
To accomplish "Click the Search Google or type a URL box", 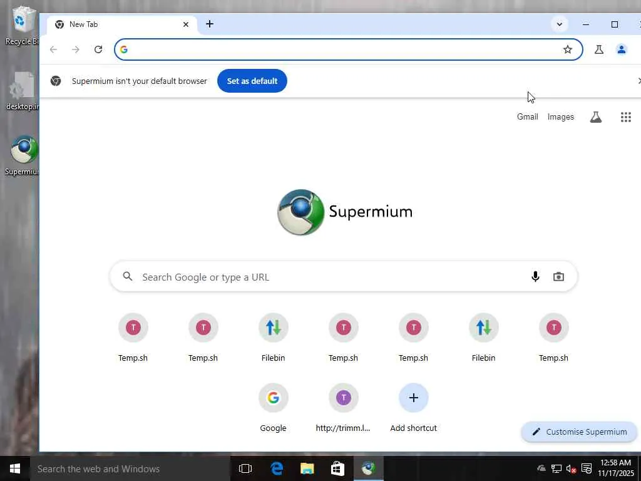I will 344,277.
